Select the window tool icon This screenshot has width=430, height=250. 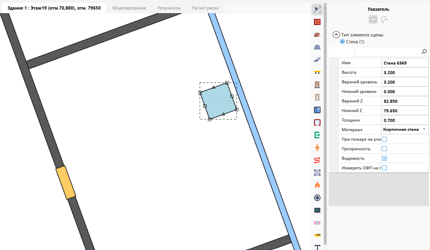click(x=317, y=110)
